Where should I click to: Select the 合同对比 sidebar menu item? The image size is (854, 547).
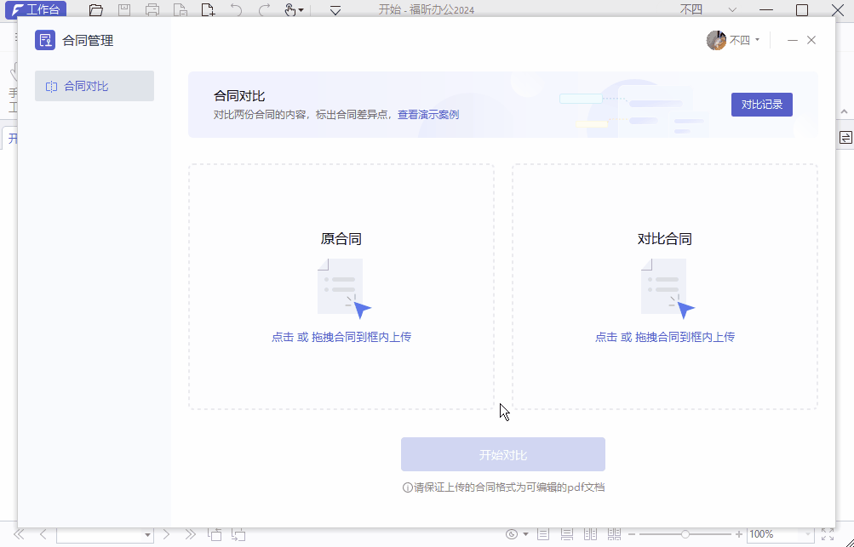coord(94,85)
